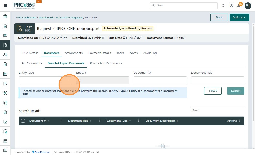The width and height of the screenshot is (255, 155).
Task: Click the page vertical scrollbar
Action: click(x=253, y=73)
